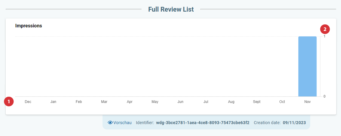Select the Jun month axis label

click(180, 102)
